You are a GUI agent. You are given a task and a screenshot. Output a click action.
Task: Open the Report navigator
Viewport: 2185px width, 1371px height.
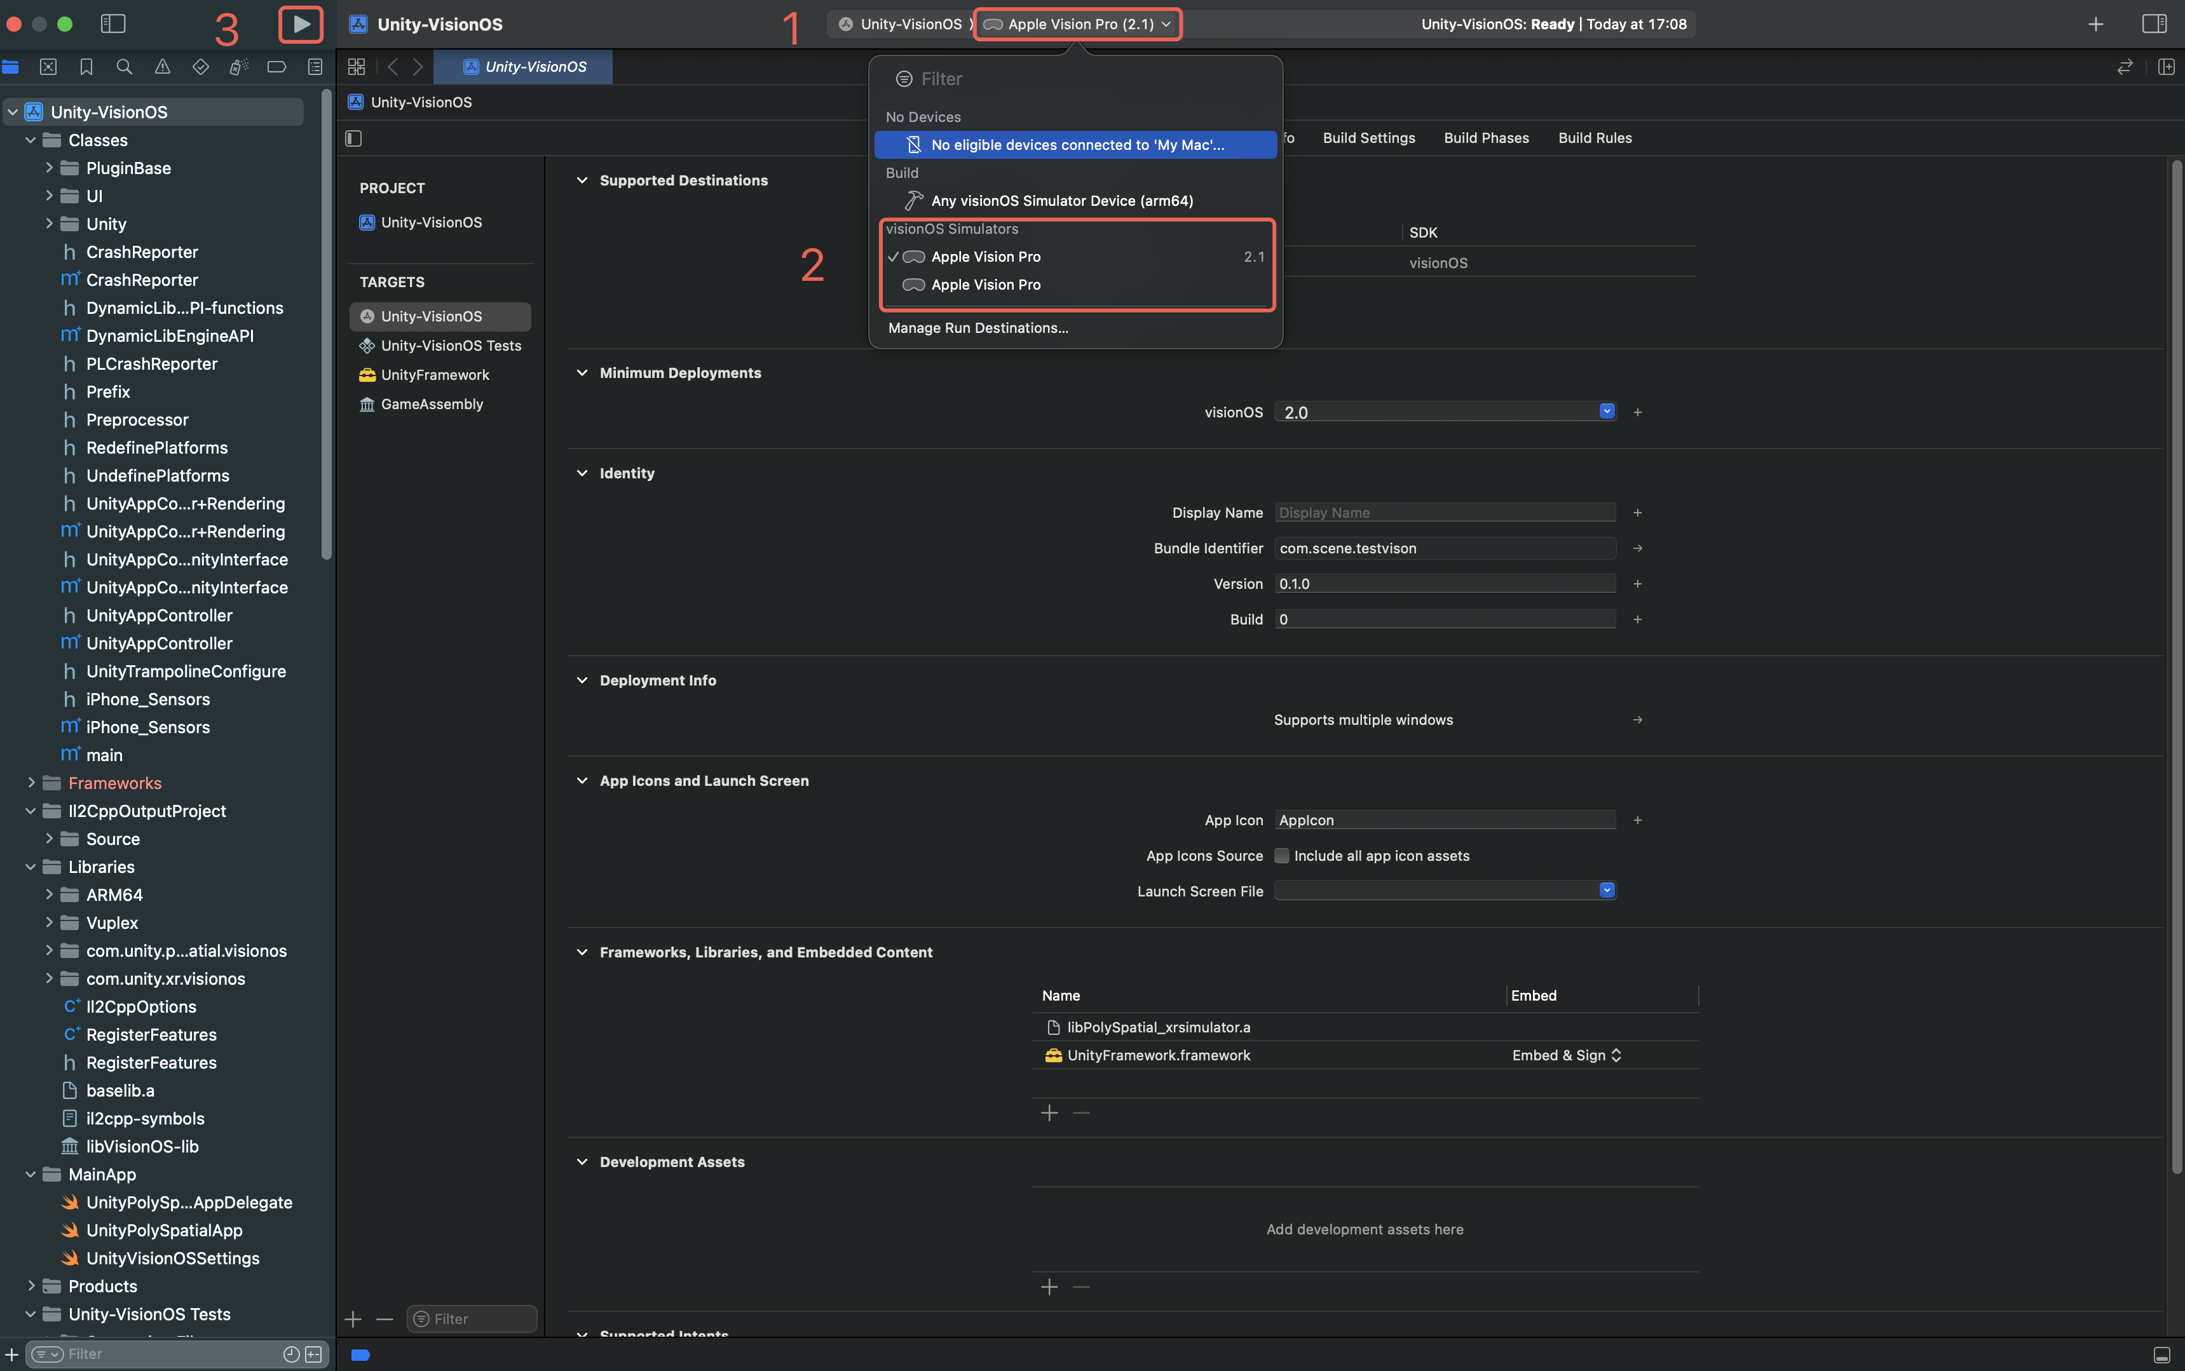[x=315, y=66]
